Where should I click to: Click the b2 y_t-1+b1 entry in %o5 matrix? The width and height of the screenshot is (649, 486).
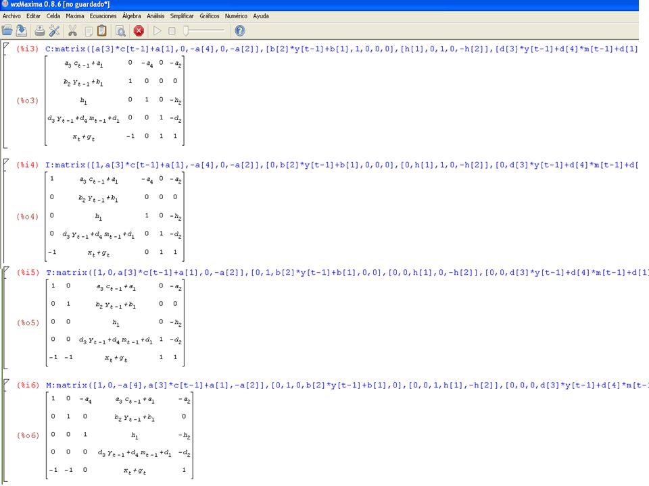coord(116,305)
